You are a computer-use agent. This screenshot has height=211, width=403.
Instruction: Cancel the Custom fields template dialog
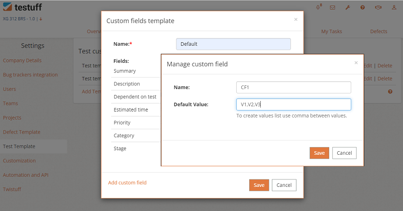pos(284,185)
